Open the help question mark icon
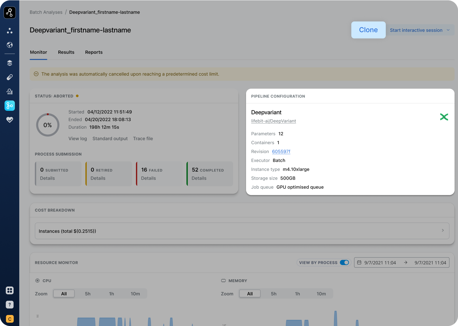Viewport: 458px width, 326px height. coord(10,305)
